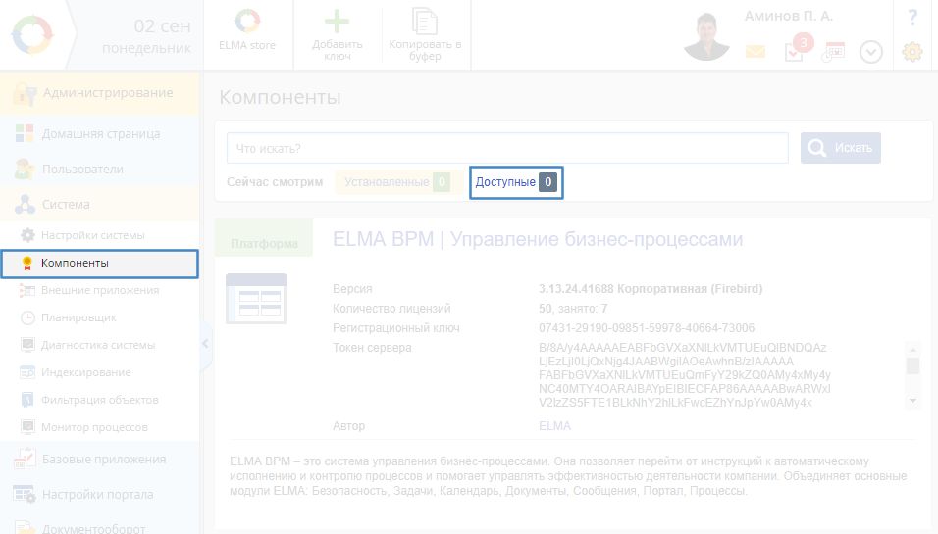Open ELMA store from the toolbar
This screenshot has height=534, width=938.
[x=247, y=29]
